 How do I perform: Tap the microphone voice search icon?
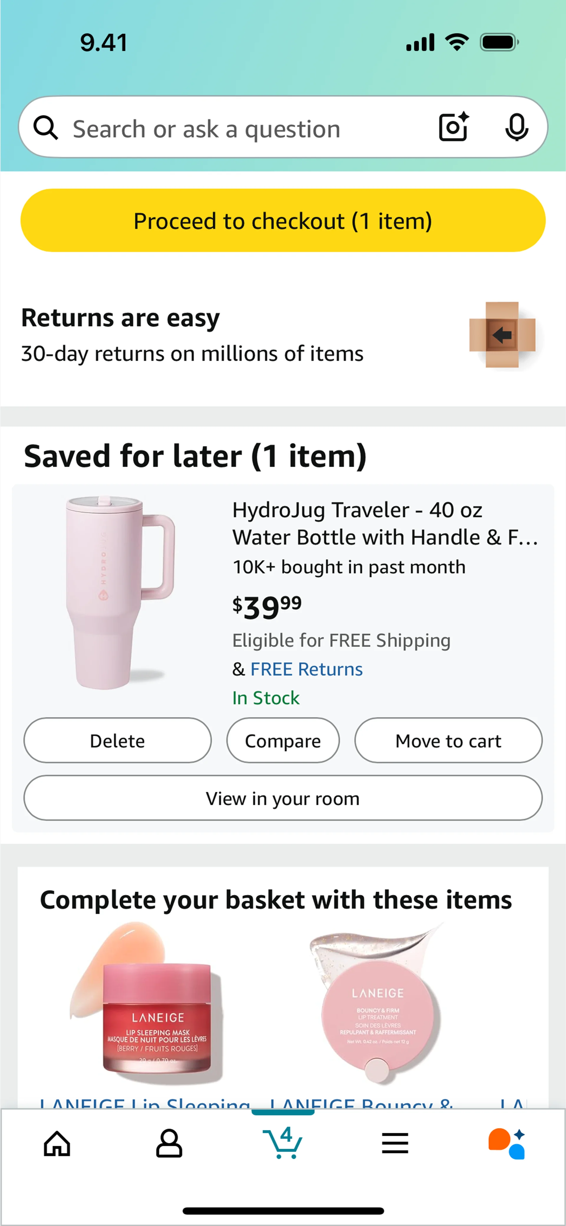pyautogui.click(x=516, y=127)
